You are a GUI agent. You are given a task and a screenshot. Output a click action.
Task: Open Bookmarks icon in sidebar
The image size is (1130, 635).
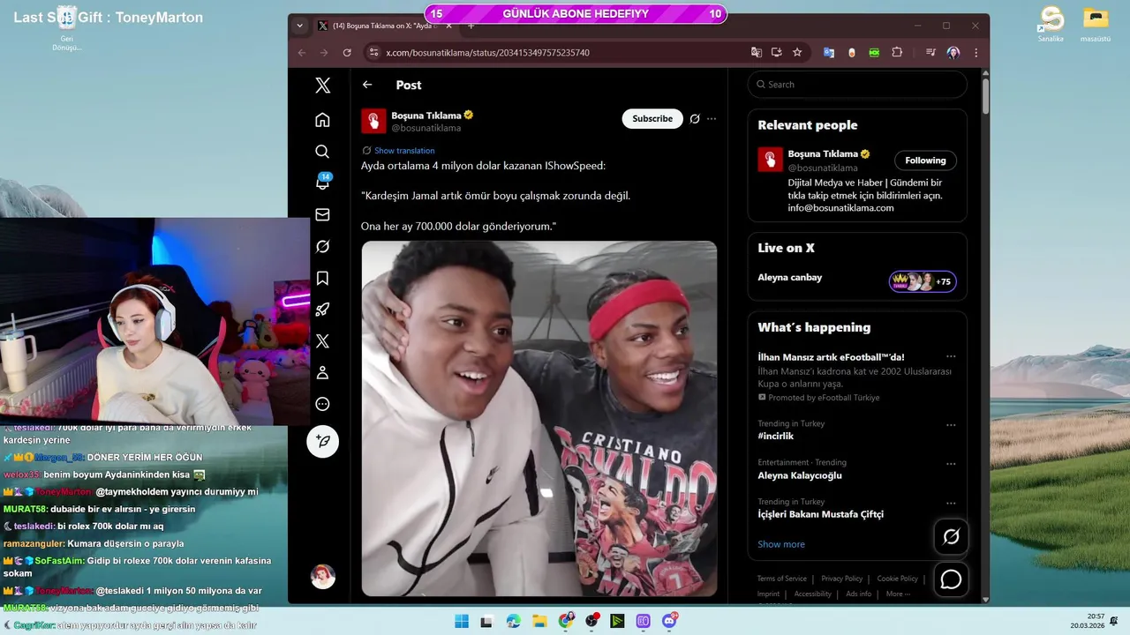pyautogui.click(x=323, y=278)
